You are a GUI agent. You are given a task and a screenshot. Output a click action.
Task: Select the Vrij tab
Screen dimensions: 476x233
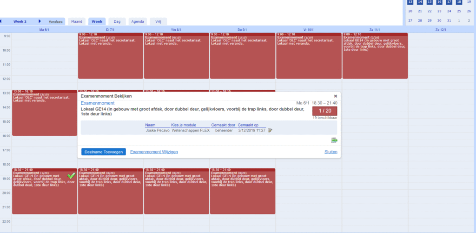tap(158, 21)
